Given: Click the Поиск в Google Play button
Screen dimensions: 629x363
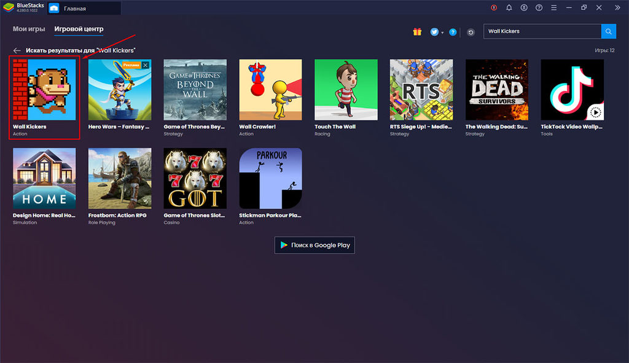Looking at the screenshot, I should pyautogui.click(x=314, y=245).
